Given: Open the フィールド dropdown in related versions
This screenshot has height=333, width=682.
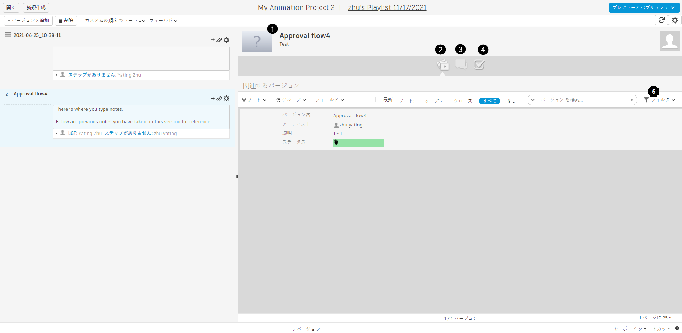Looking at the screenshot, I should click(x=330, y=100).
